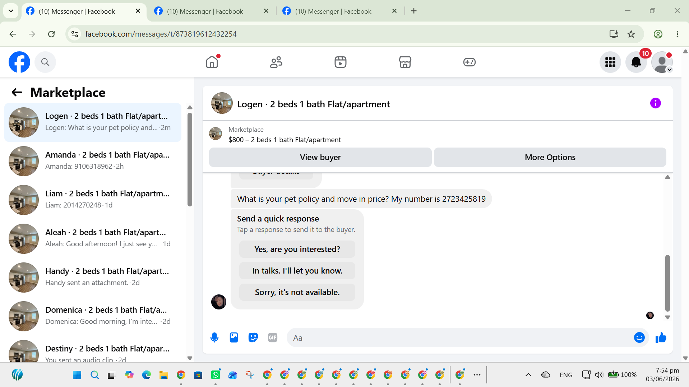Open tab search dropdown arrow
Screen dimensions: 689x387
[11, 11]
